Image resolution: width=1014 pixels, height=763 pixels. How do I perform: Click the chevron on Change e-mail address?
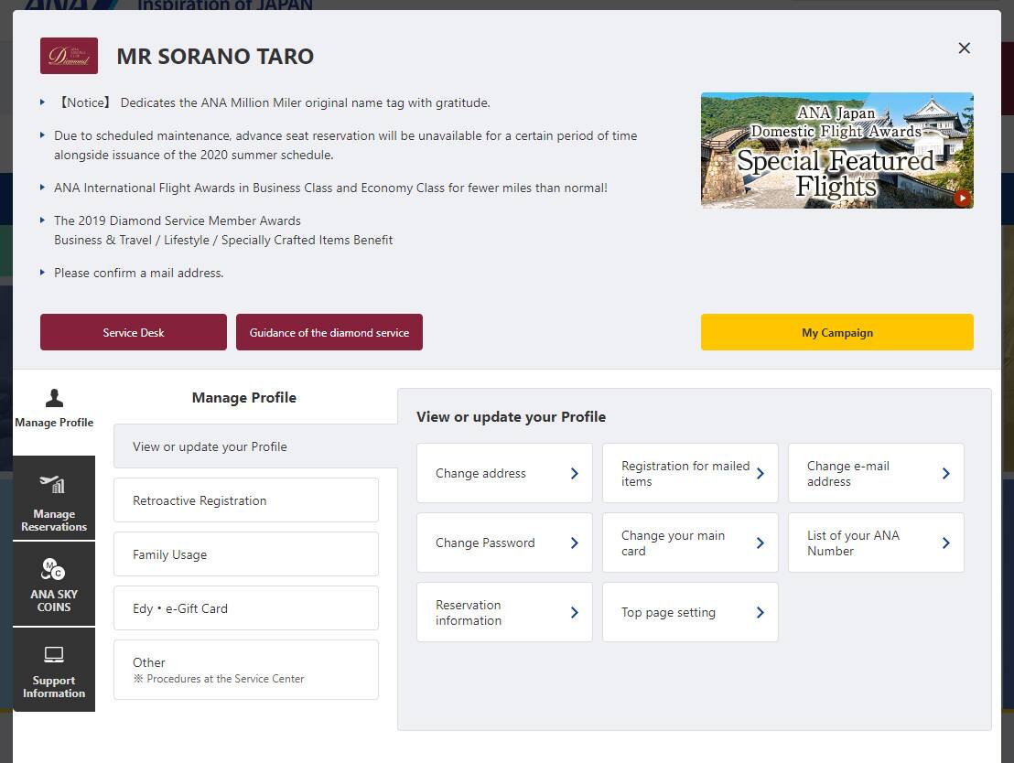pos(945,473)
